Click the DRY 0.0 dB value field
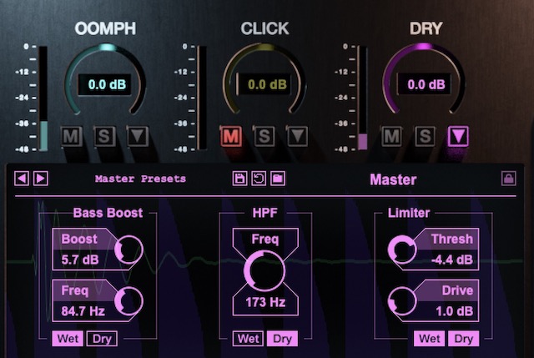 [424, 84]
